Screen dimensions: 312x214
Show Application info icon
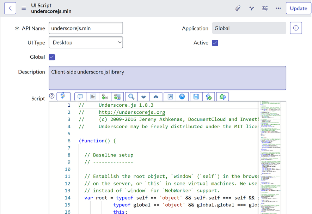(296, 28)
